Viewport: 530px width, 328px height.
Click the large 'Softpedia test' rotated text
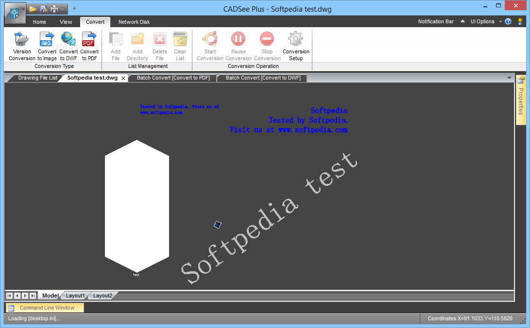[x=270, y=218]
